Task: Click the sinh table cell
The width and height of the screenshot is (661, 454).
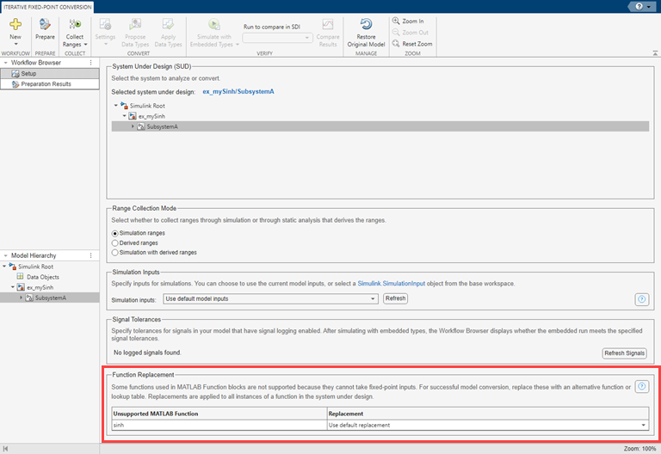Action: point(219,425)
